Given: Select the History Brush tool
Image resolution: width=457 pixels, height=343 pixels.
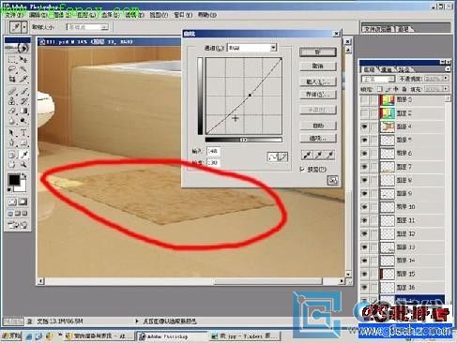Looking at the screenshot, I should click(23, 101).
